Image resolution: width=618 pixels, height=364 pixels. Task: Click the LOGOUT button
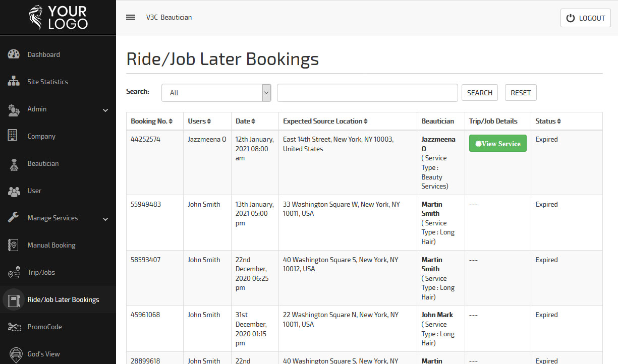(x=586, y=18)
